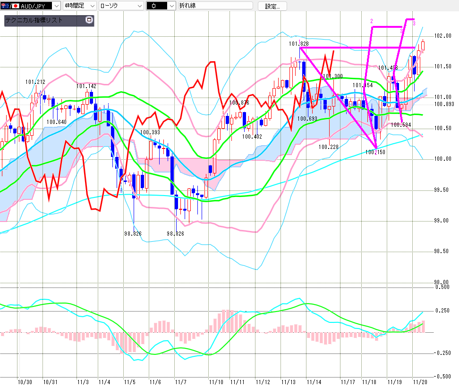Image resolution: width=459 pixels, height=386 pixels.
Task: Open the ローソク chart type dropdown
Action: [x=139, y=6]
